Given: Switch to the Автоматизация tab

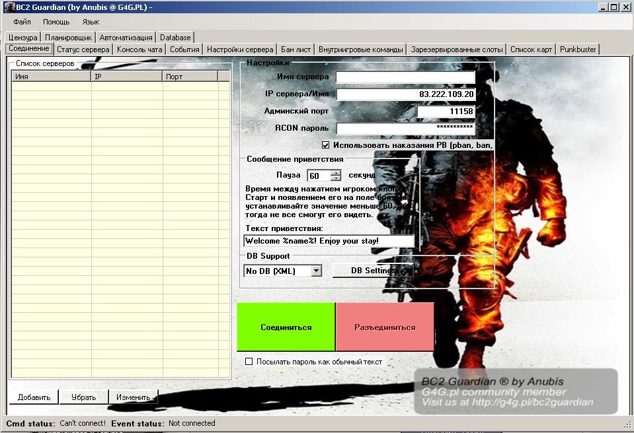Looking at the screenshot, I should [x=126, y=38].
